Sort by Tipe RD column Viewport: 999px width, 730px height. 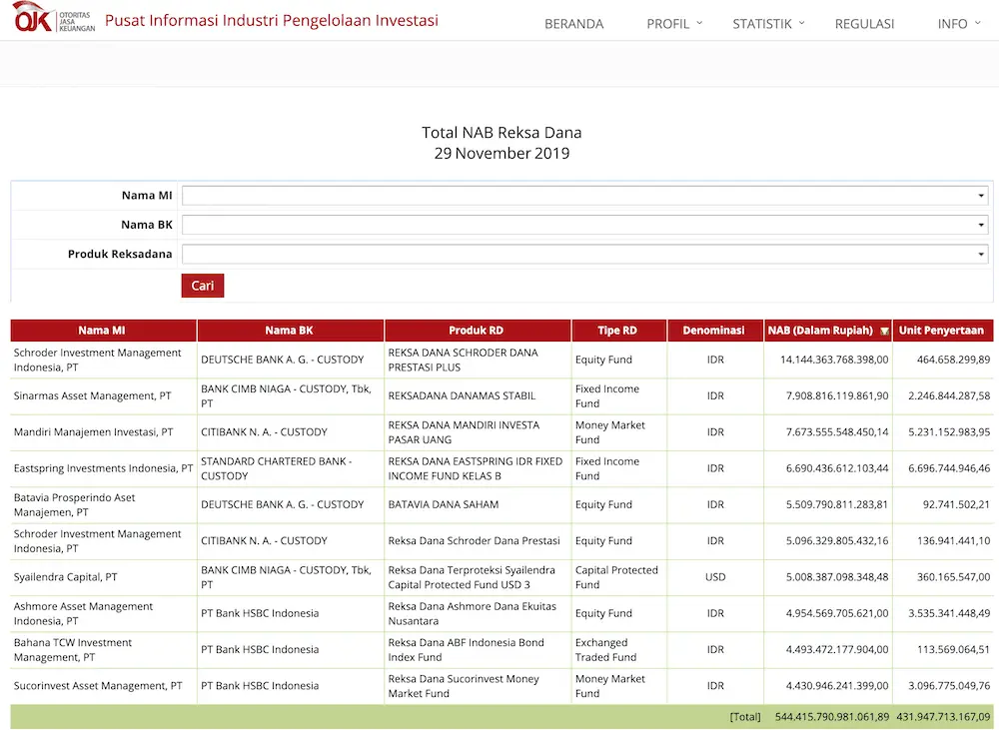tap(616, 331)
